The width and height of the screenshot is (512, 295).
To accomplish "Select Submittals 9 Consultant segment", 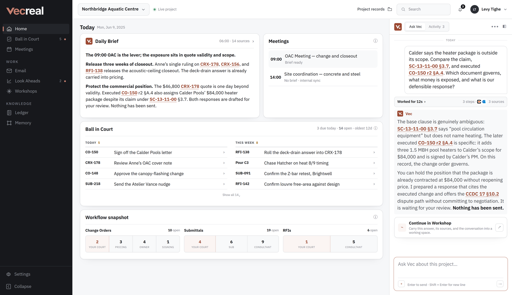I will pyautogui.click(x=263, y=244).
